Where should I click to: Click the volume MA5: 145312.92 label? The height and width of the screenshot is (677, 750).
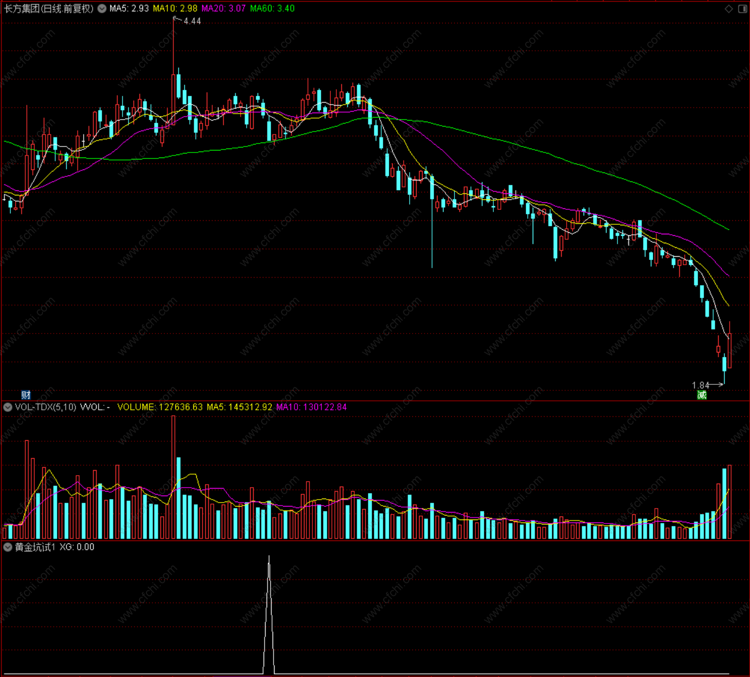(240, 407)
